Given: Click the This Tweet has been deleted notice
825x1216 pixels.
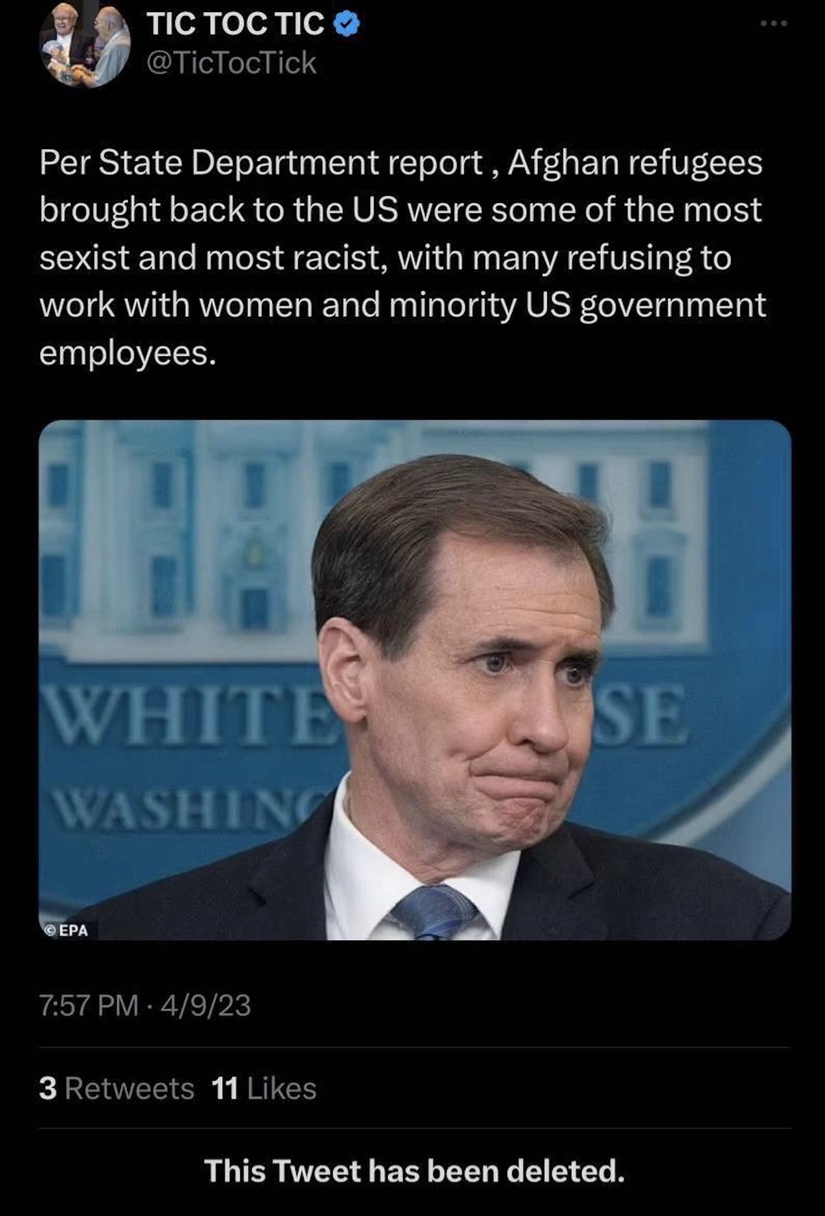Looking at the screenshot, I should point(414,1170).
